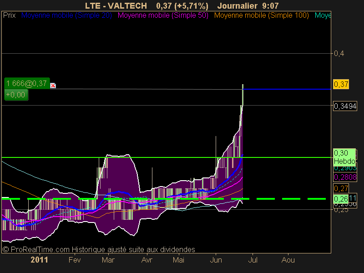Click the magenta 0,2808 moving average value

pyautogui.click(x=345, y=177)
